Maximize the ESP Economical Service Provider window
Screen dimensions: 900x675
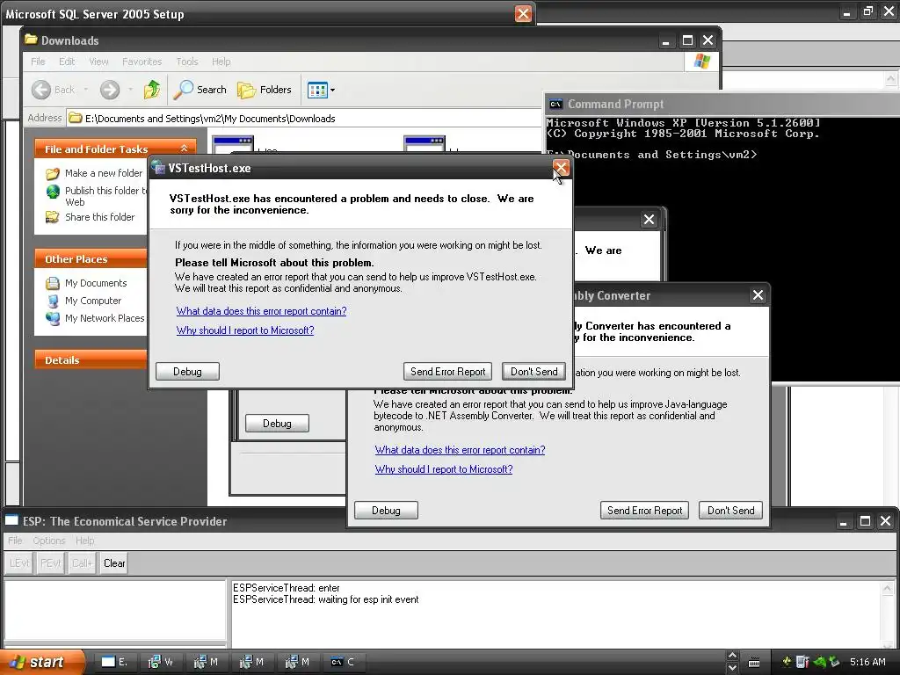point(865,520)
